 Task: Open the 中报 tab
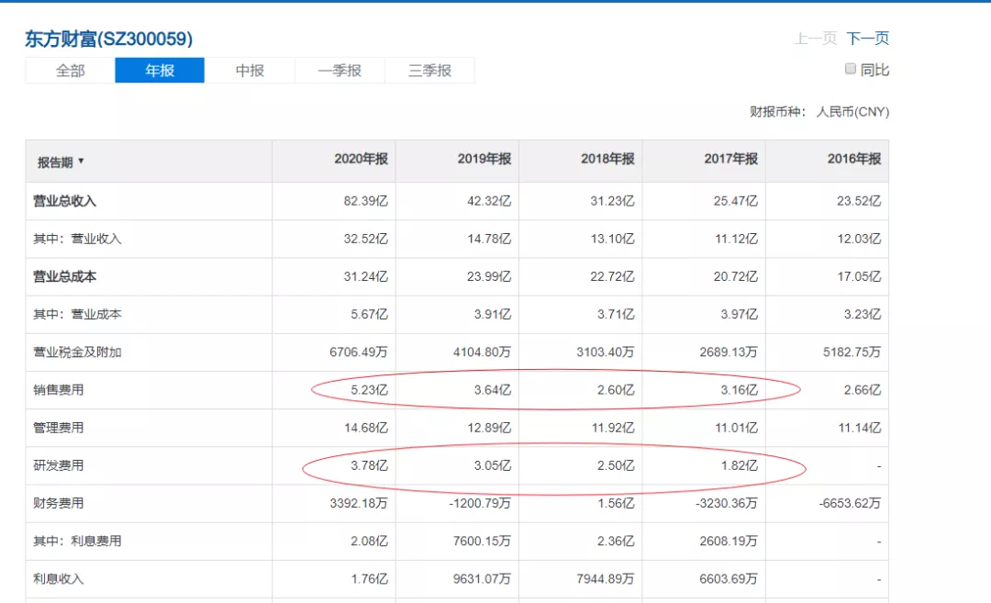[x=250, y=71]
